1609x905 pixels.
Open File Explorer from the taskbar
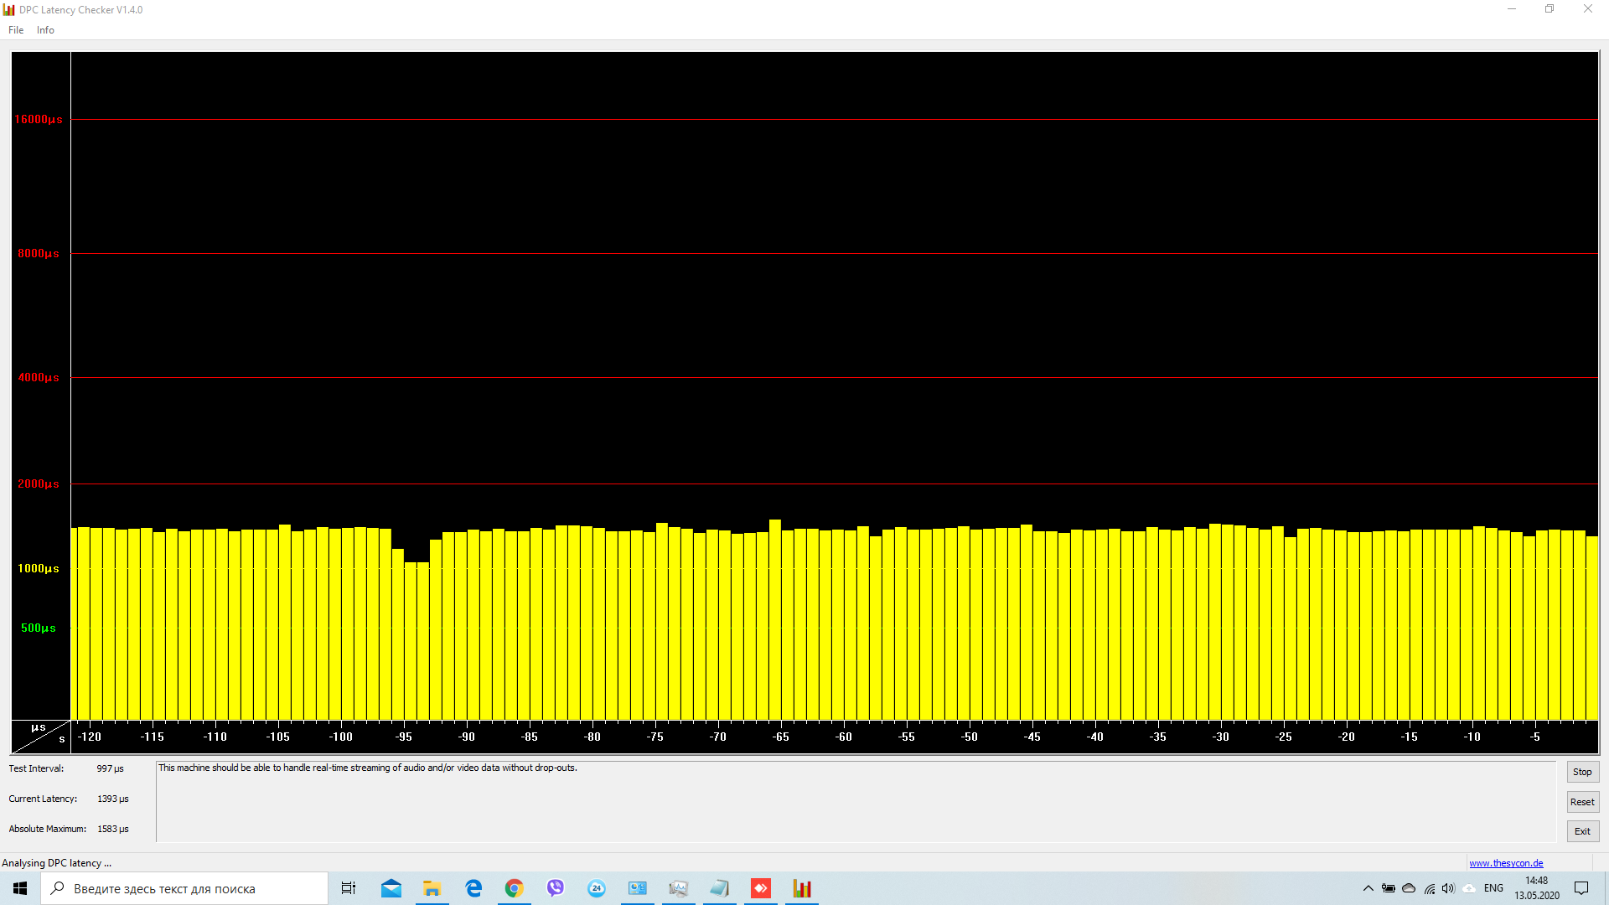tap(432, 888)
